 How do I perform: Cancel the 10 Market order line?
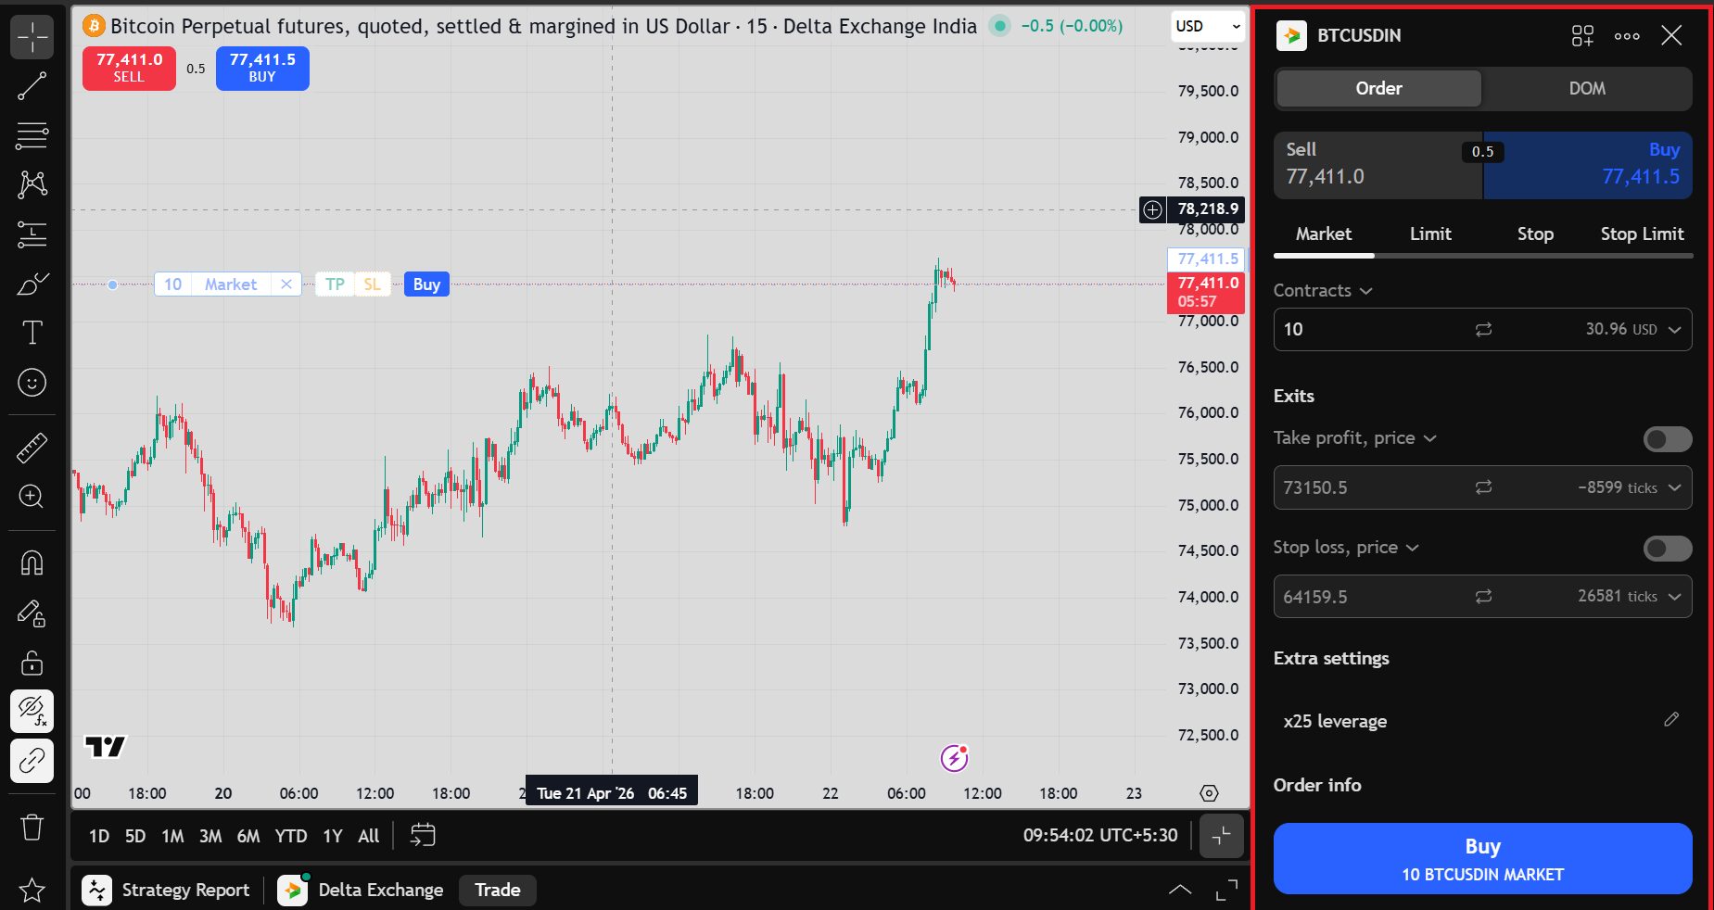[286, 284]
